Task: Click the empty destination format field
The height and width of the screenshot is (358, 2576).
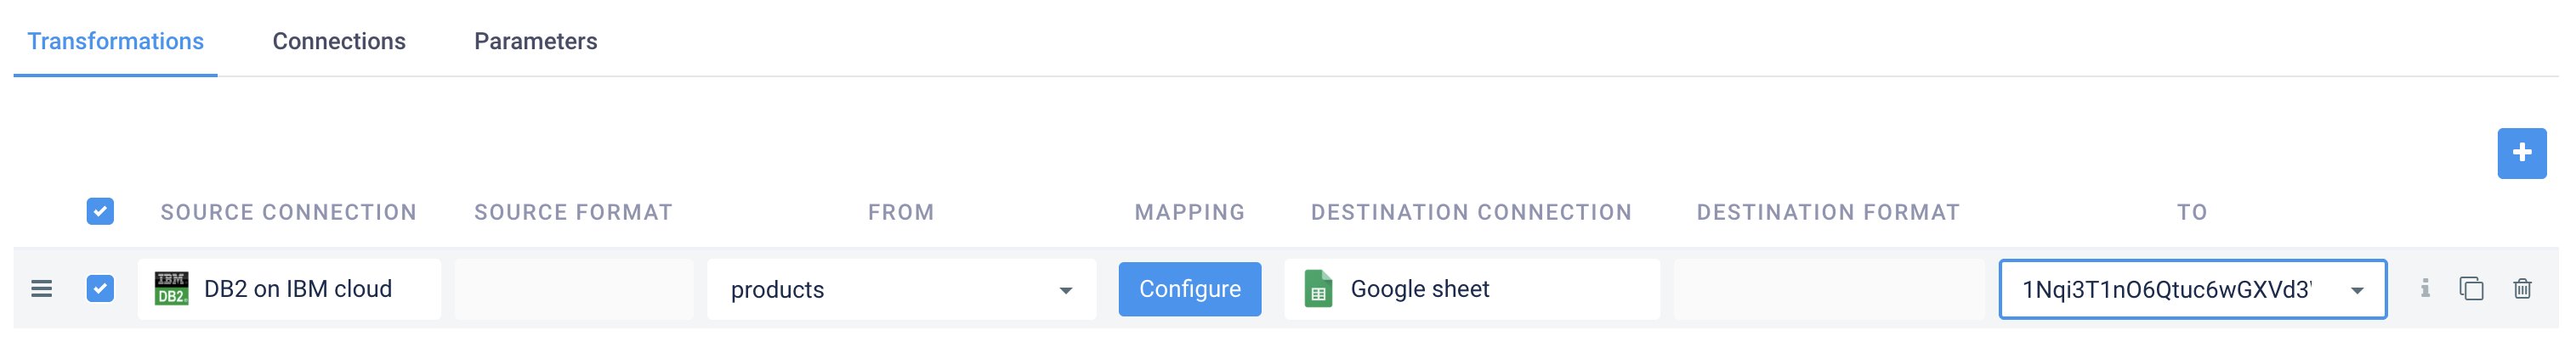Action: (1827, 289)
